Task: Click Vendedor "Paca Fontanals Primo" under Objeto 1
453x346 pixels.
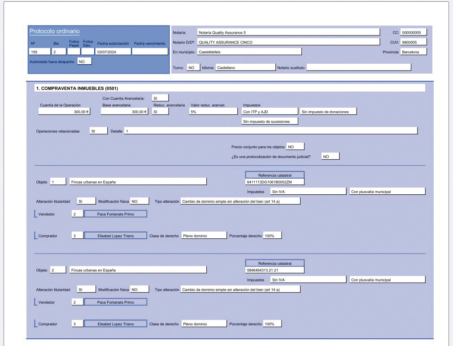Action: click(116, 214)
